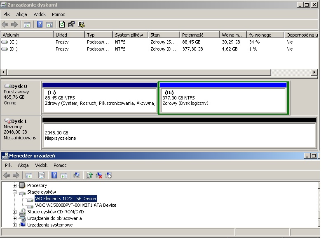
Task: Click Scan for hardware changes icon
Action: [77, 175]
